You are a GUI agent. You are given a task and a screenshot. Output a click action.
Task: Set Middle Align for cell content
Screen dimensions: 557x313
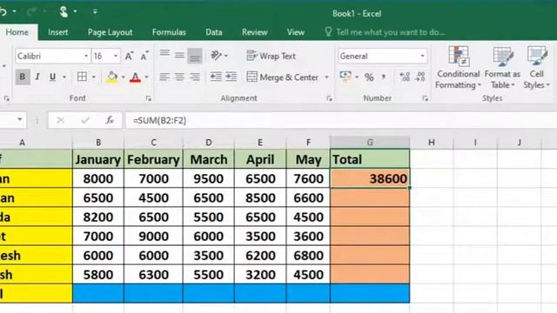pos(179,55)
